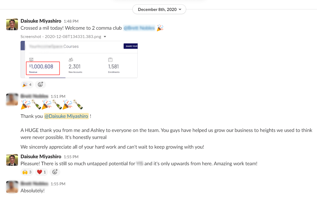Viewport: 317px width, 197px height.
Task: Click the 1:48 PM timestamp
Action: click(71, 21)
